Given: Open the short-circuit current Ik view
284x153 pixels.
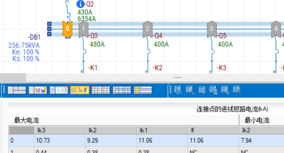Looking at the screenshot, I should (x=80, y=90).
